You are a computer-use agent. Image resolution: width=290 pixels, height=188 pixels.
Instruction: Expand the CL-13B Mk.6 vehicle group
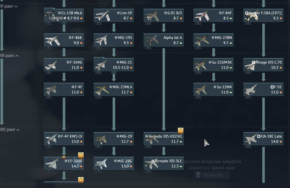tap(64, 23)
